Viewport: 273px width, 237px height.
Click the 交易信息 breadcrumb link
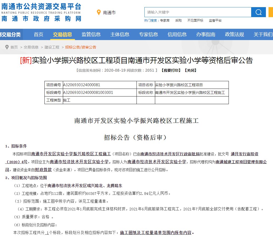31,47
